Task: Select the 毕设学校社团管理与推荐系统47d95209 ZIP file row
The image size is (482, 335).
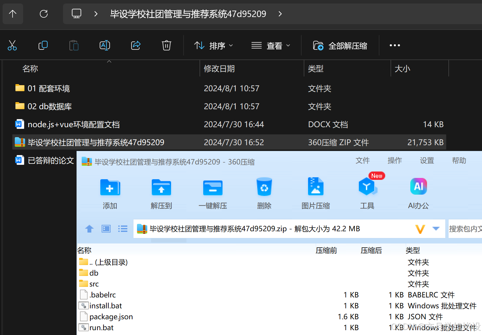Action: tap(229, 142)
